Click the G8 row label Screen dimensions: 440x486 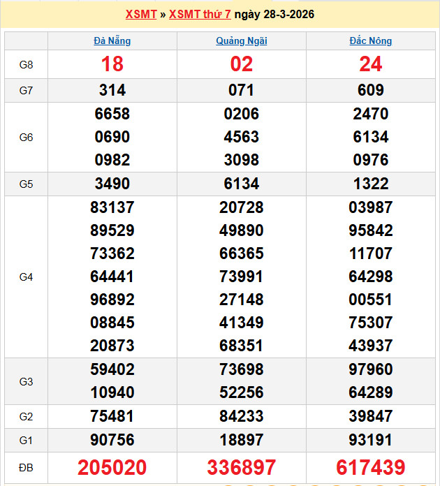(26, 65)
